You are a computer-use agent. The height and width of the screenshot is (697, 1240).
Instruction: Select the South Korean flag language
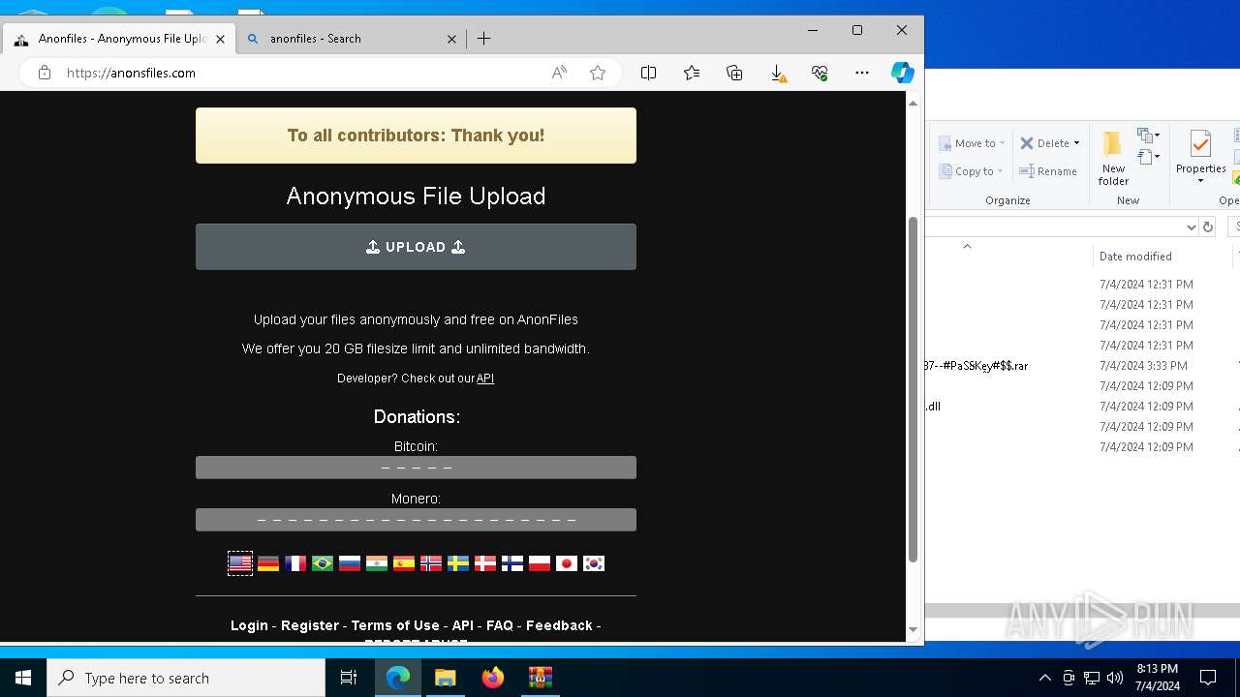click(x=594, y=563)
